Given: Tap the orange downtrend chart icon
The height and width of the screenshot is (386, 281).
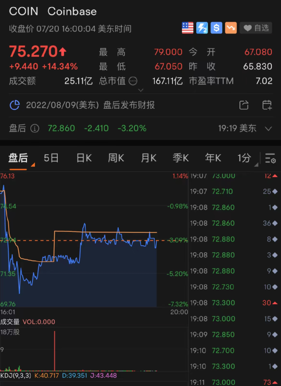Looking at the screenshot, I should click(x=231, y=28).
